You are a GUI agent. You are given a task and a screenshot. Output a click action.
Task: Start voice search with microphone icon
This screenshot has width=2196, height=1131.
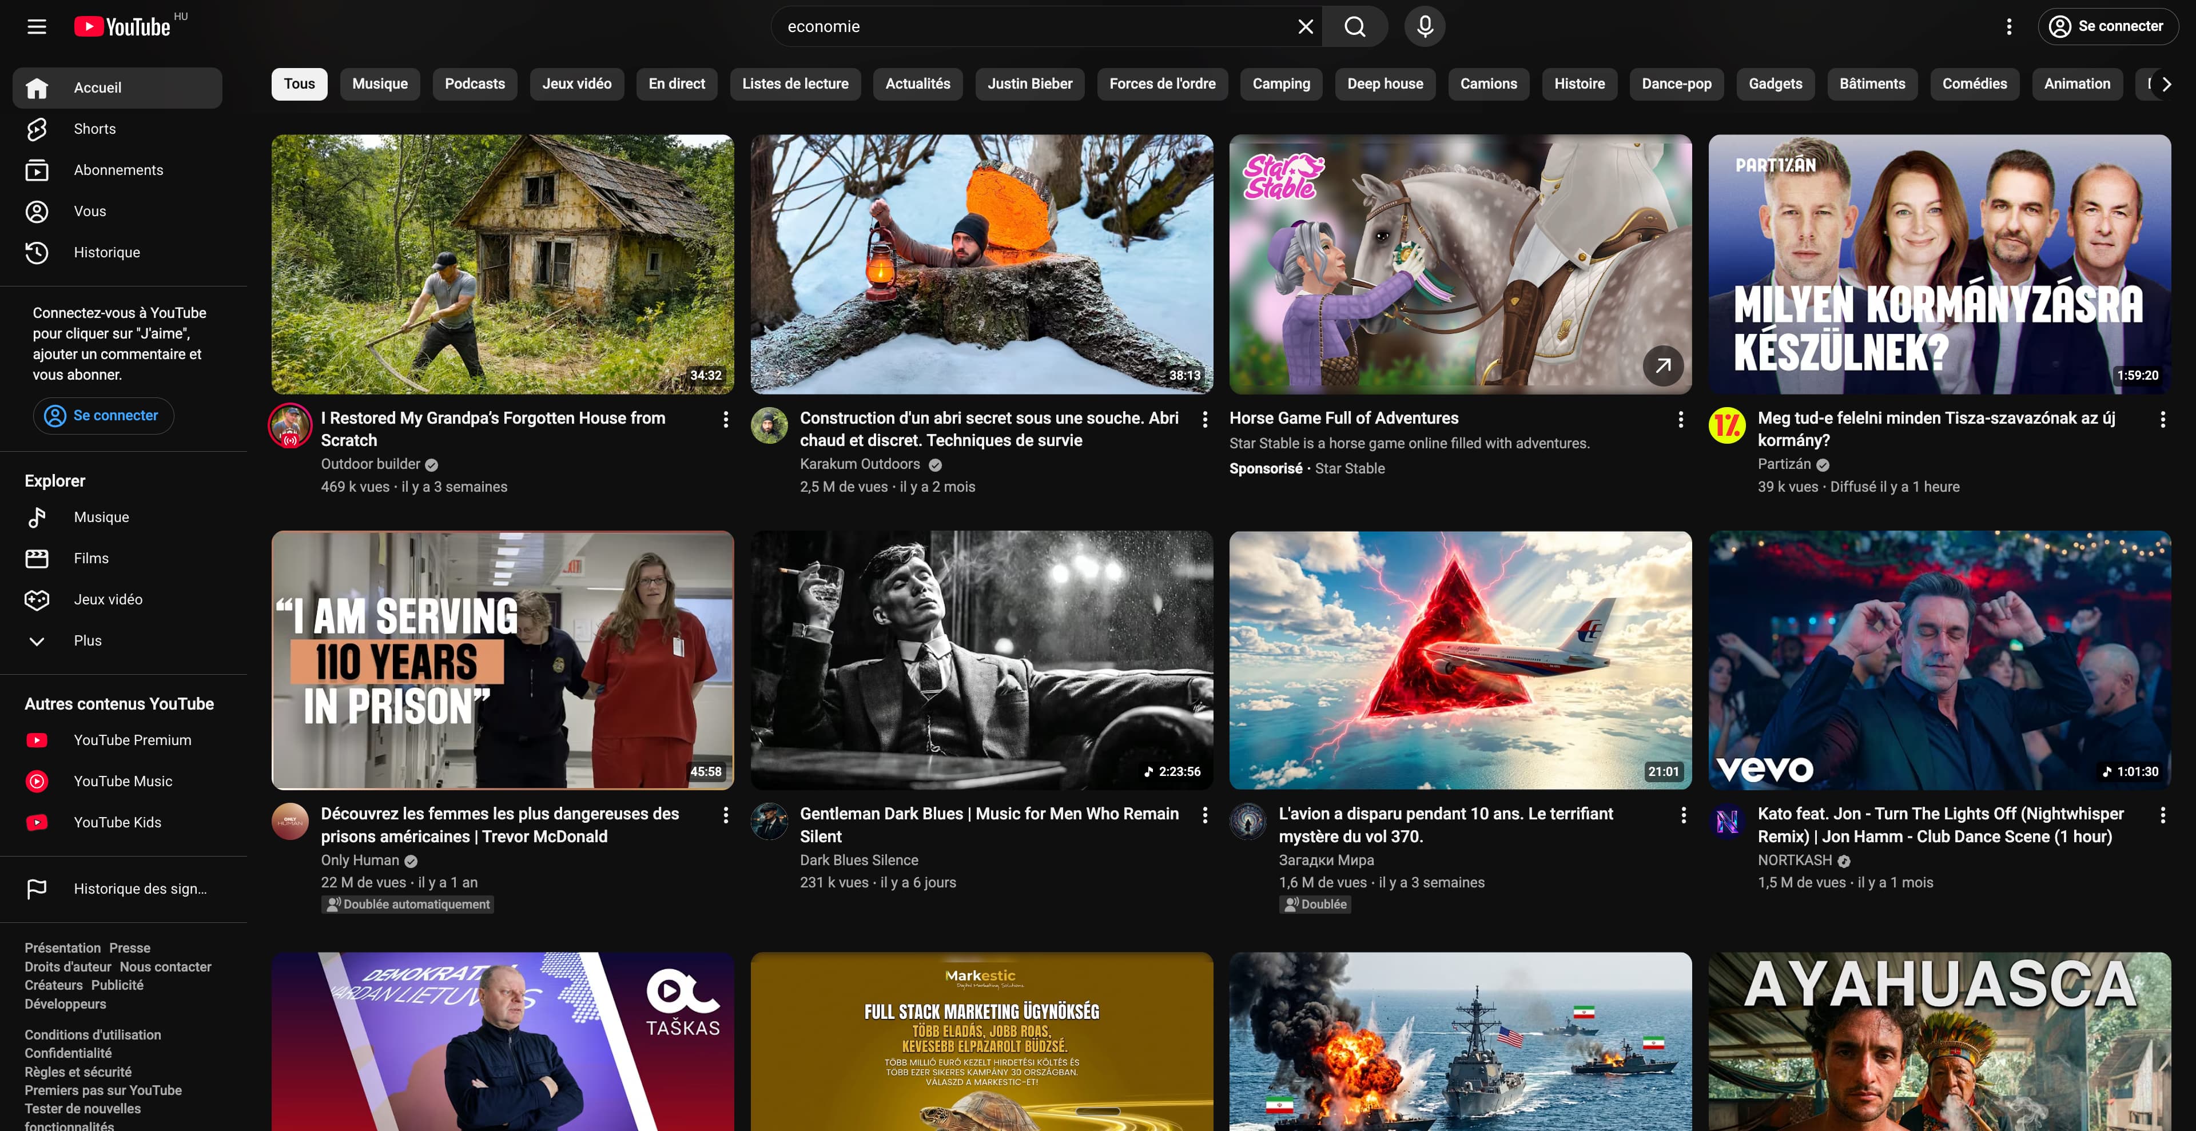1425,26
